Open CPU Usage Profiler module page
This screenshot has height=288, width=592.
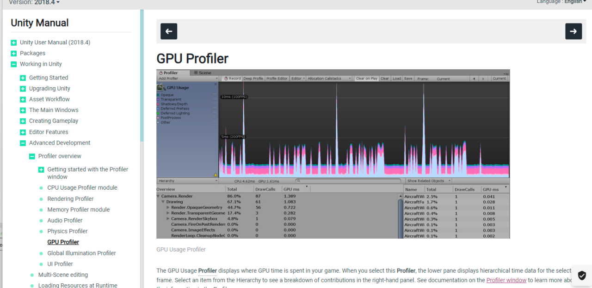[x=82, y=188]
